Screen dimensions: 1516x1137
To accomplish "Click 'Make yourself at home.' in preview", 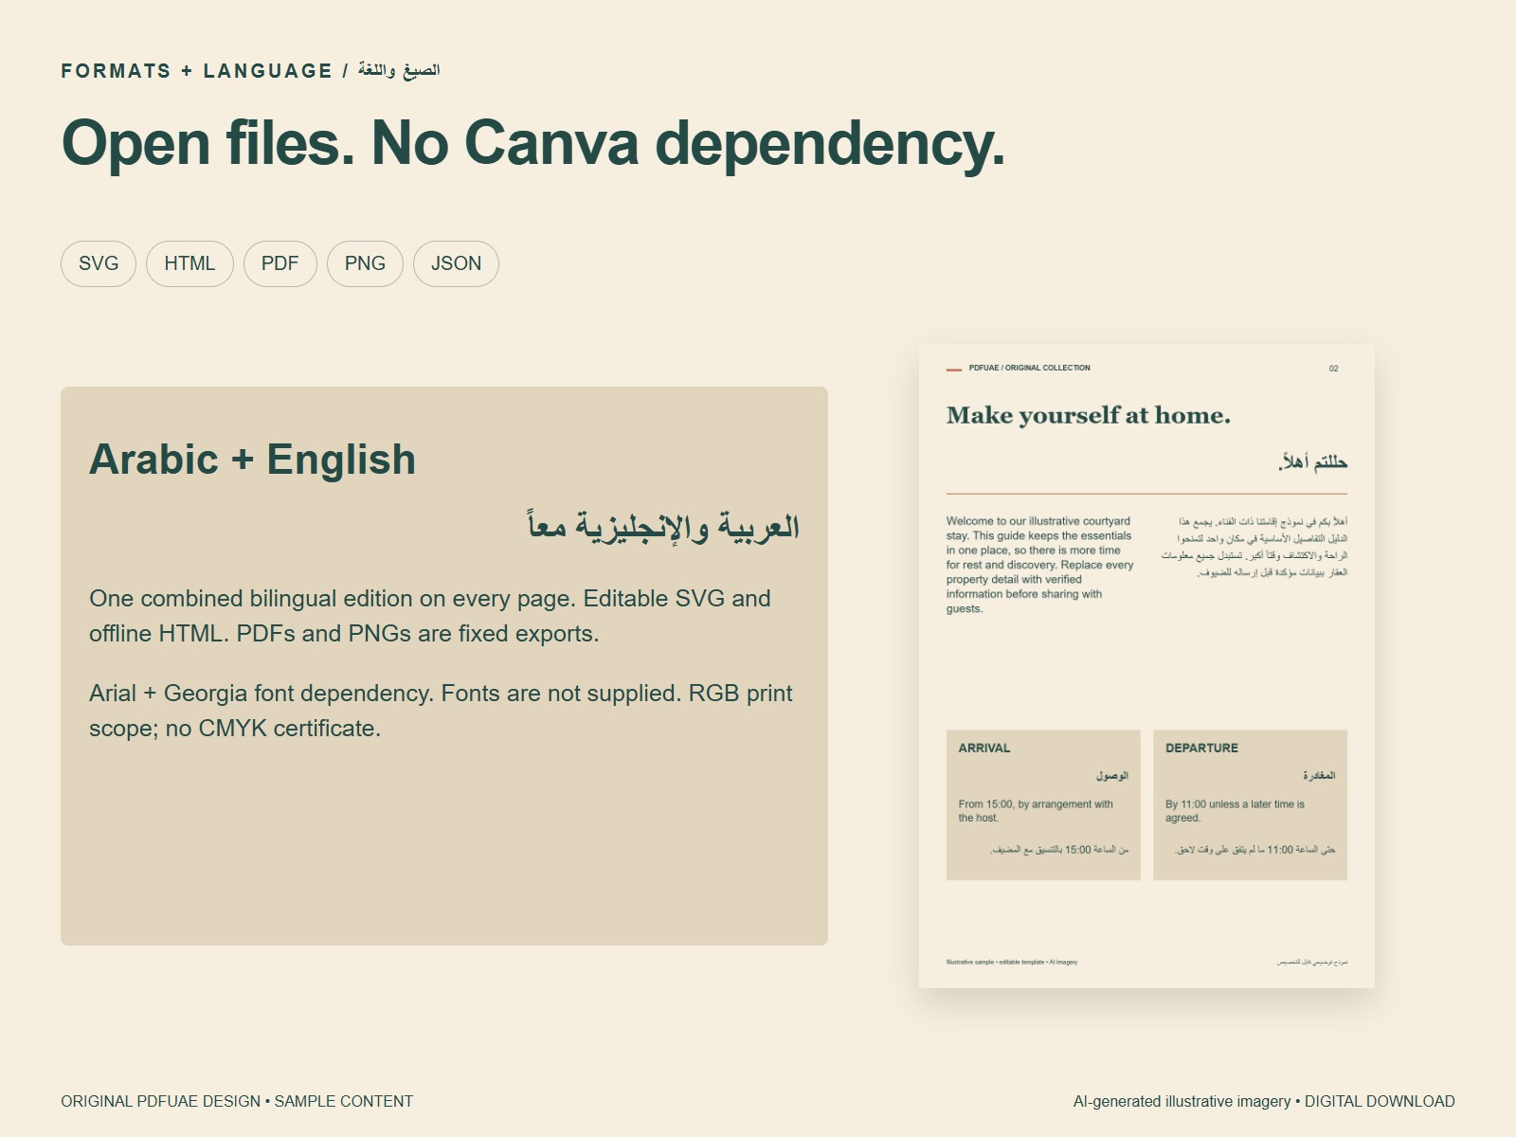I will [1089, 415].
